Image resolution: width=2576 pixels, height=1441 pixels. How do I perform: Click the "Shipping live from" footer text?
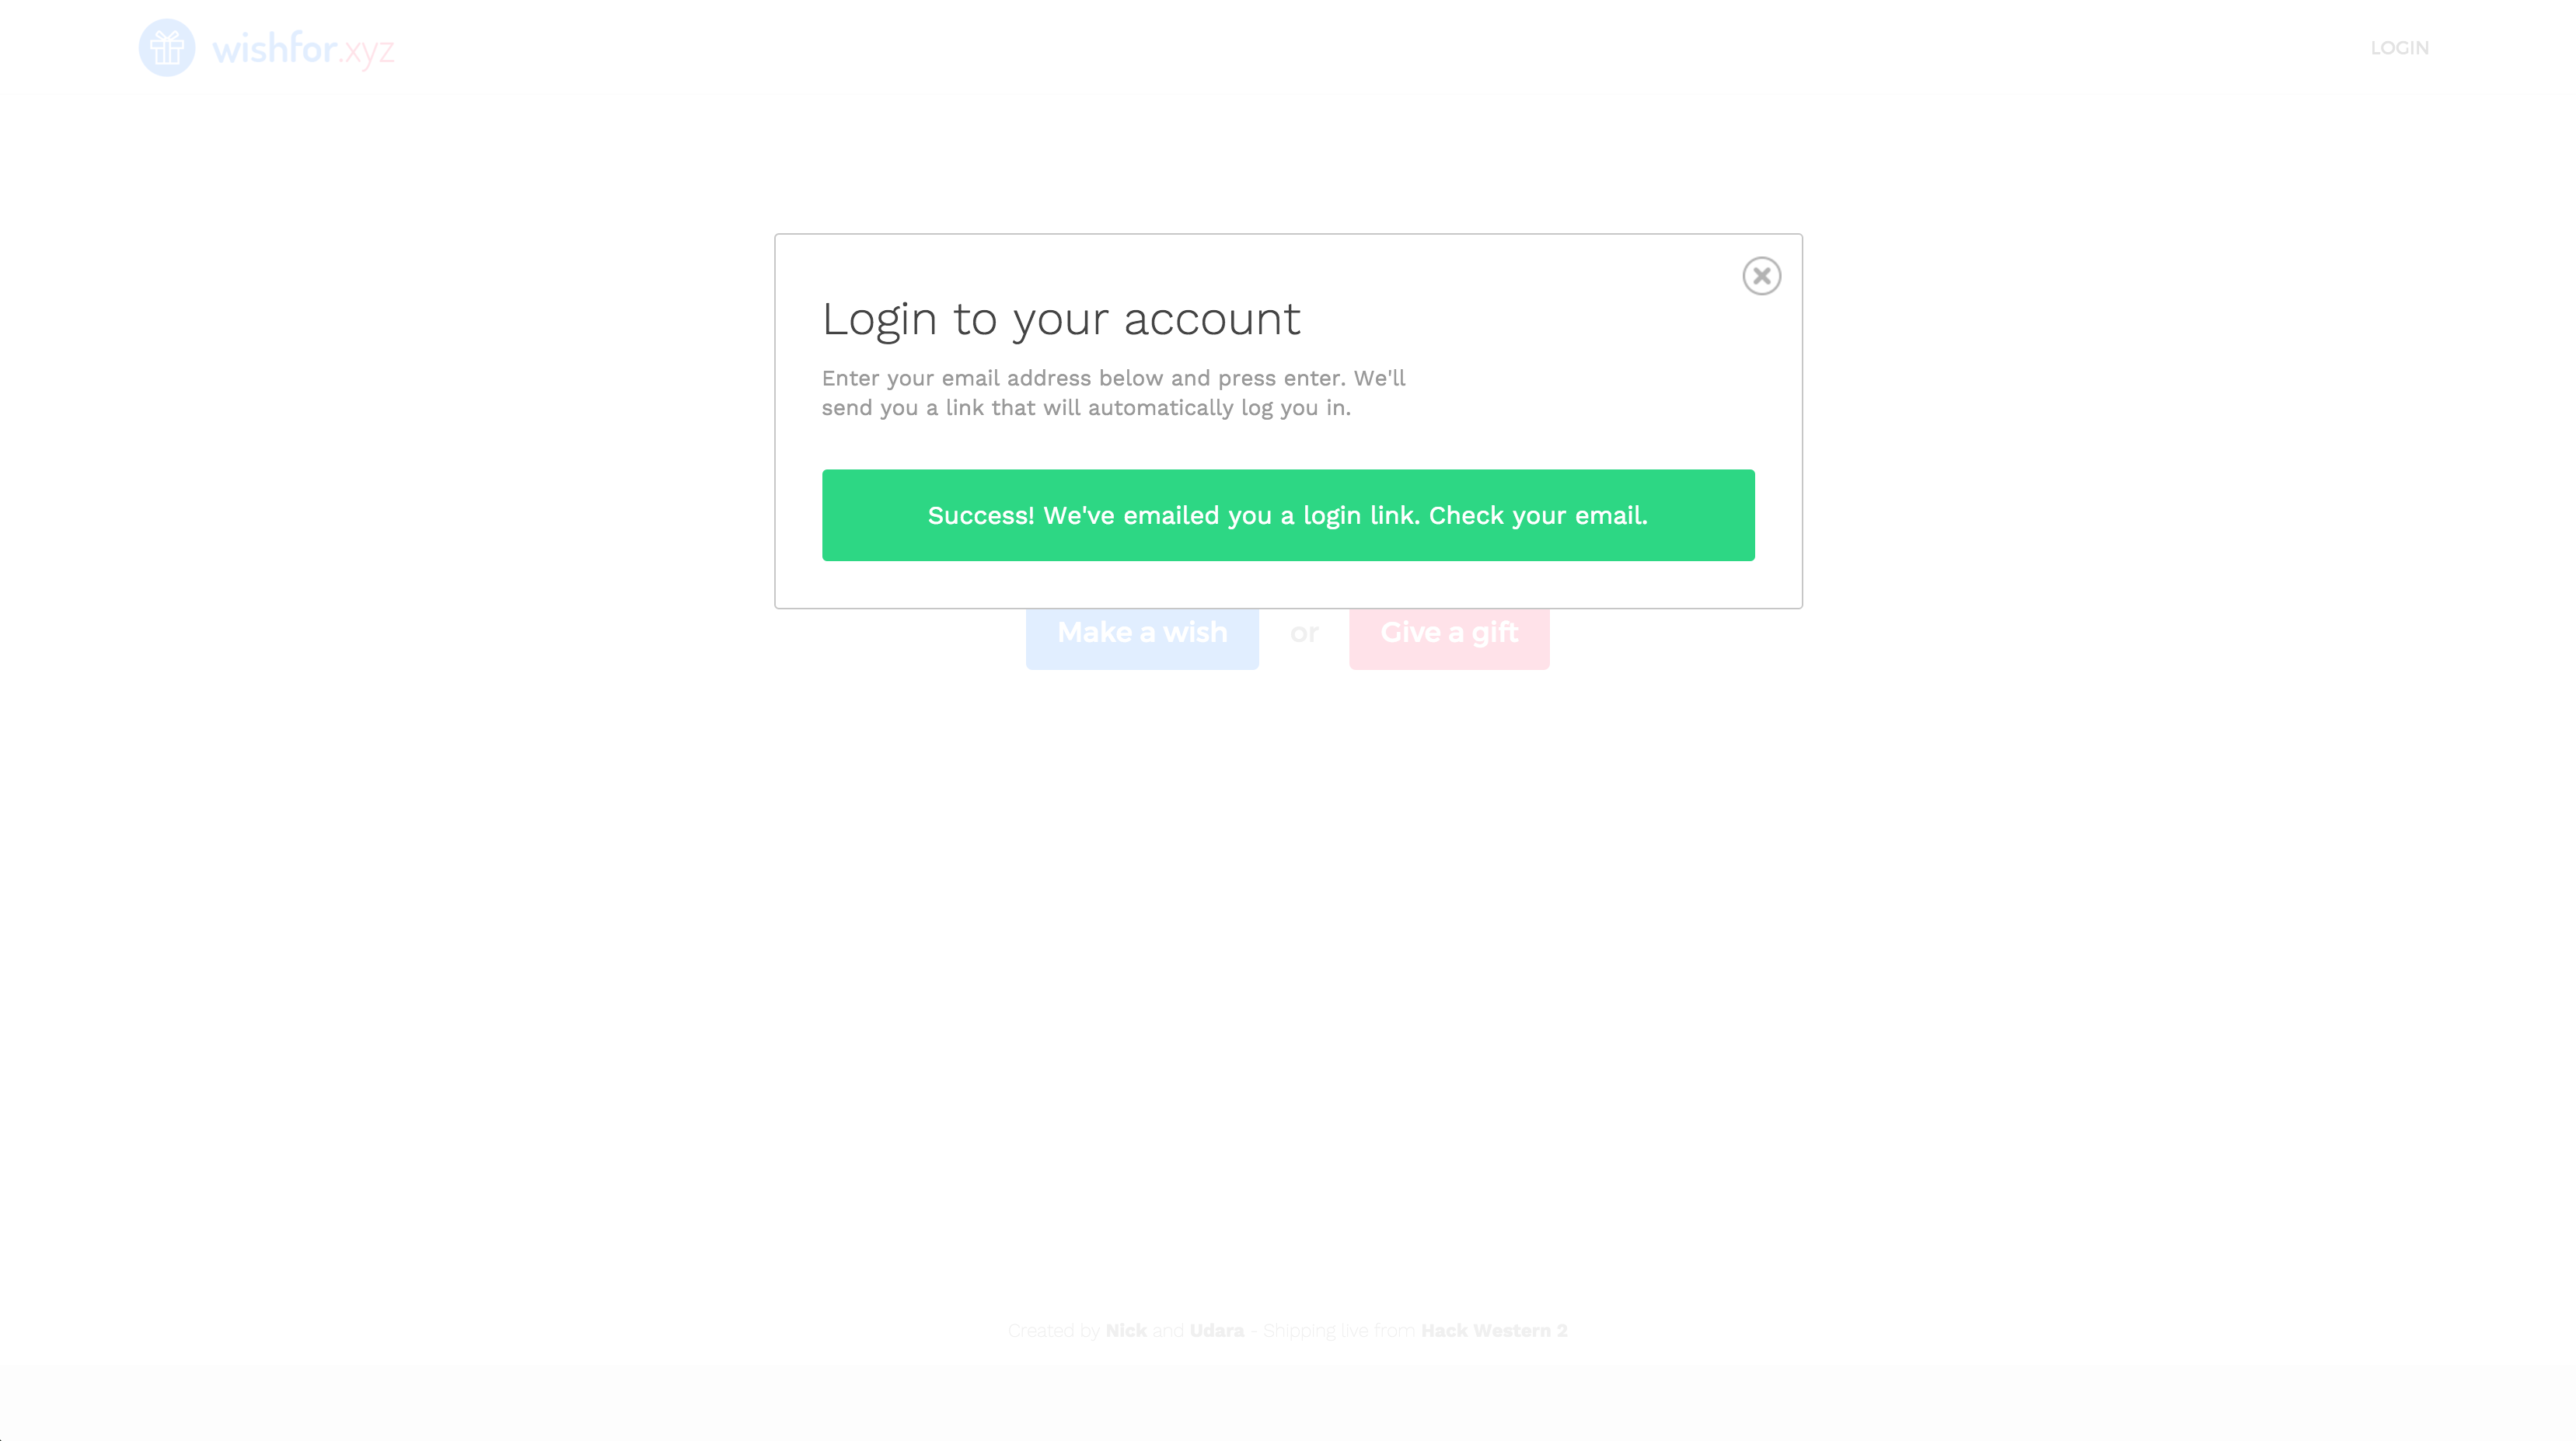click(x=1339, y=1331)
